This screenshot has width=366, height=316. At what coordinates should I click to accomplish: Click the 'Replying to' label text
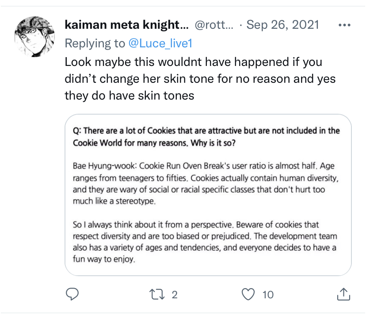95,43
